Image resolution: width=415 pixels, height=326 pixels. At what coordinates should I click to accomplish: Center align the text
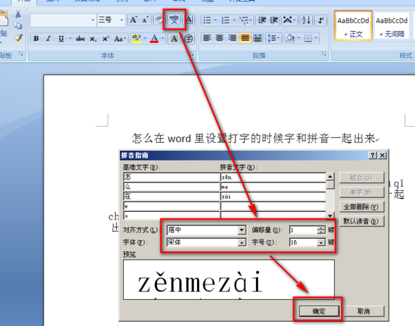[219, 38]
